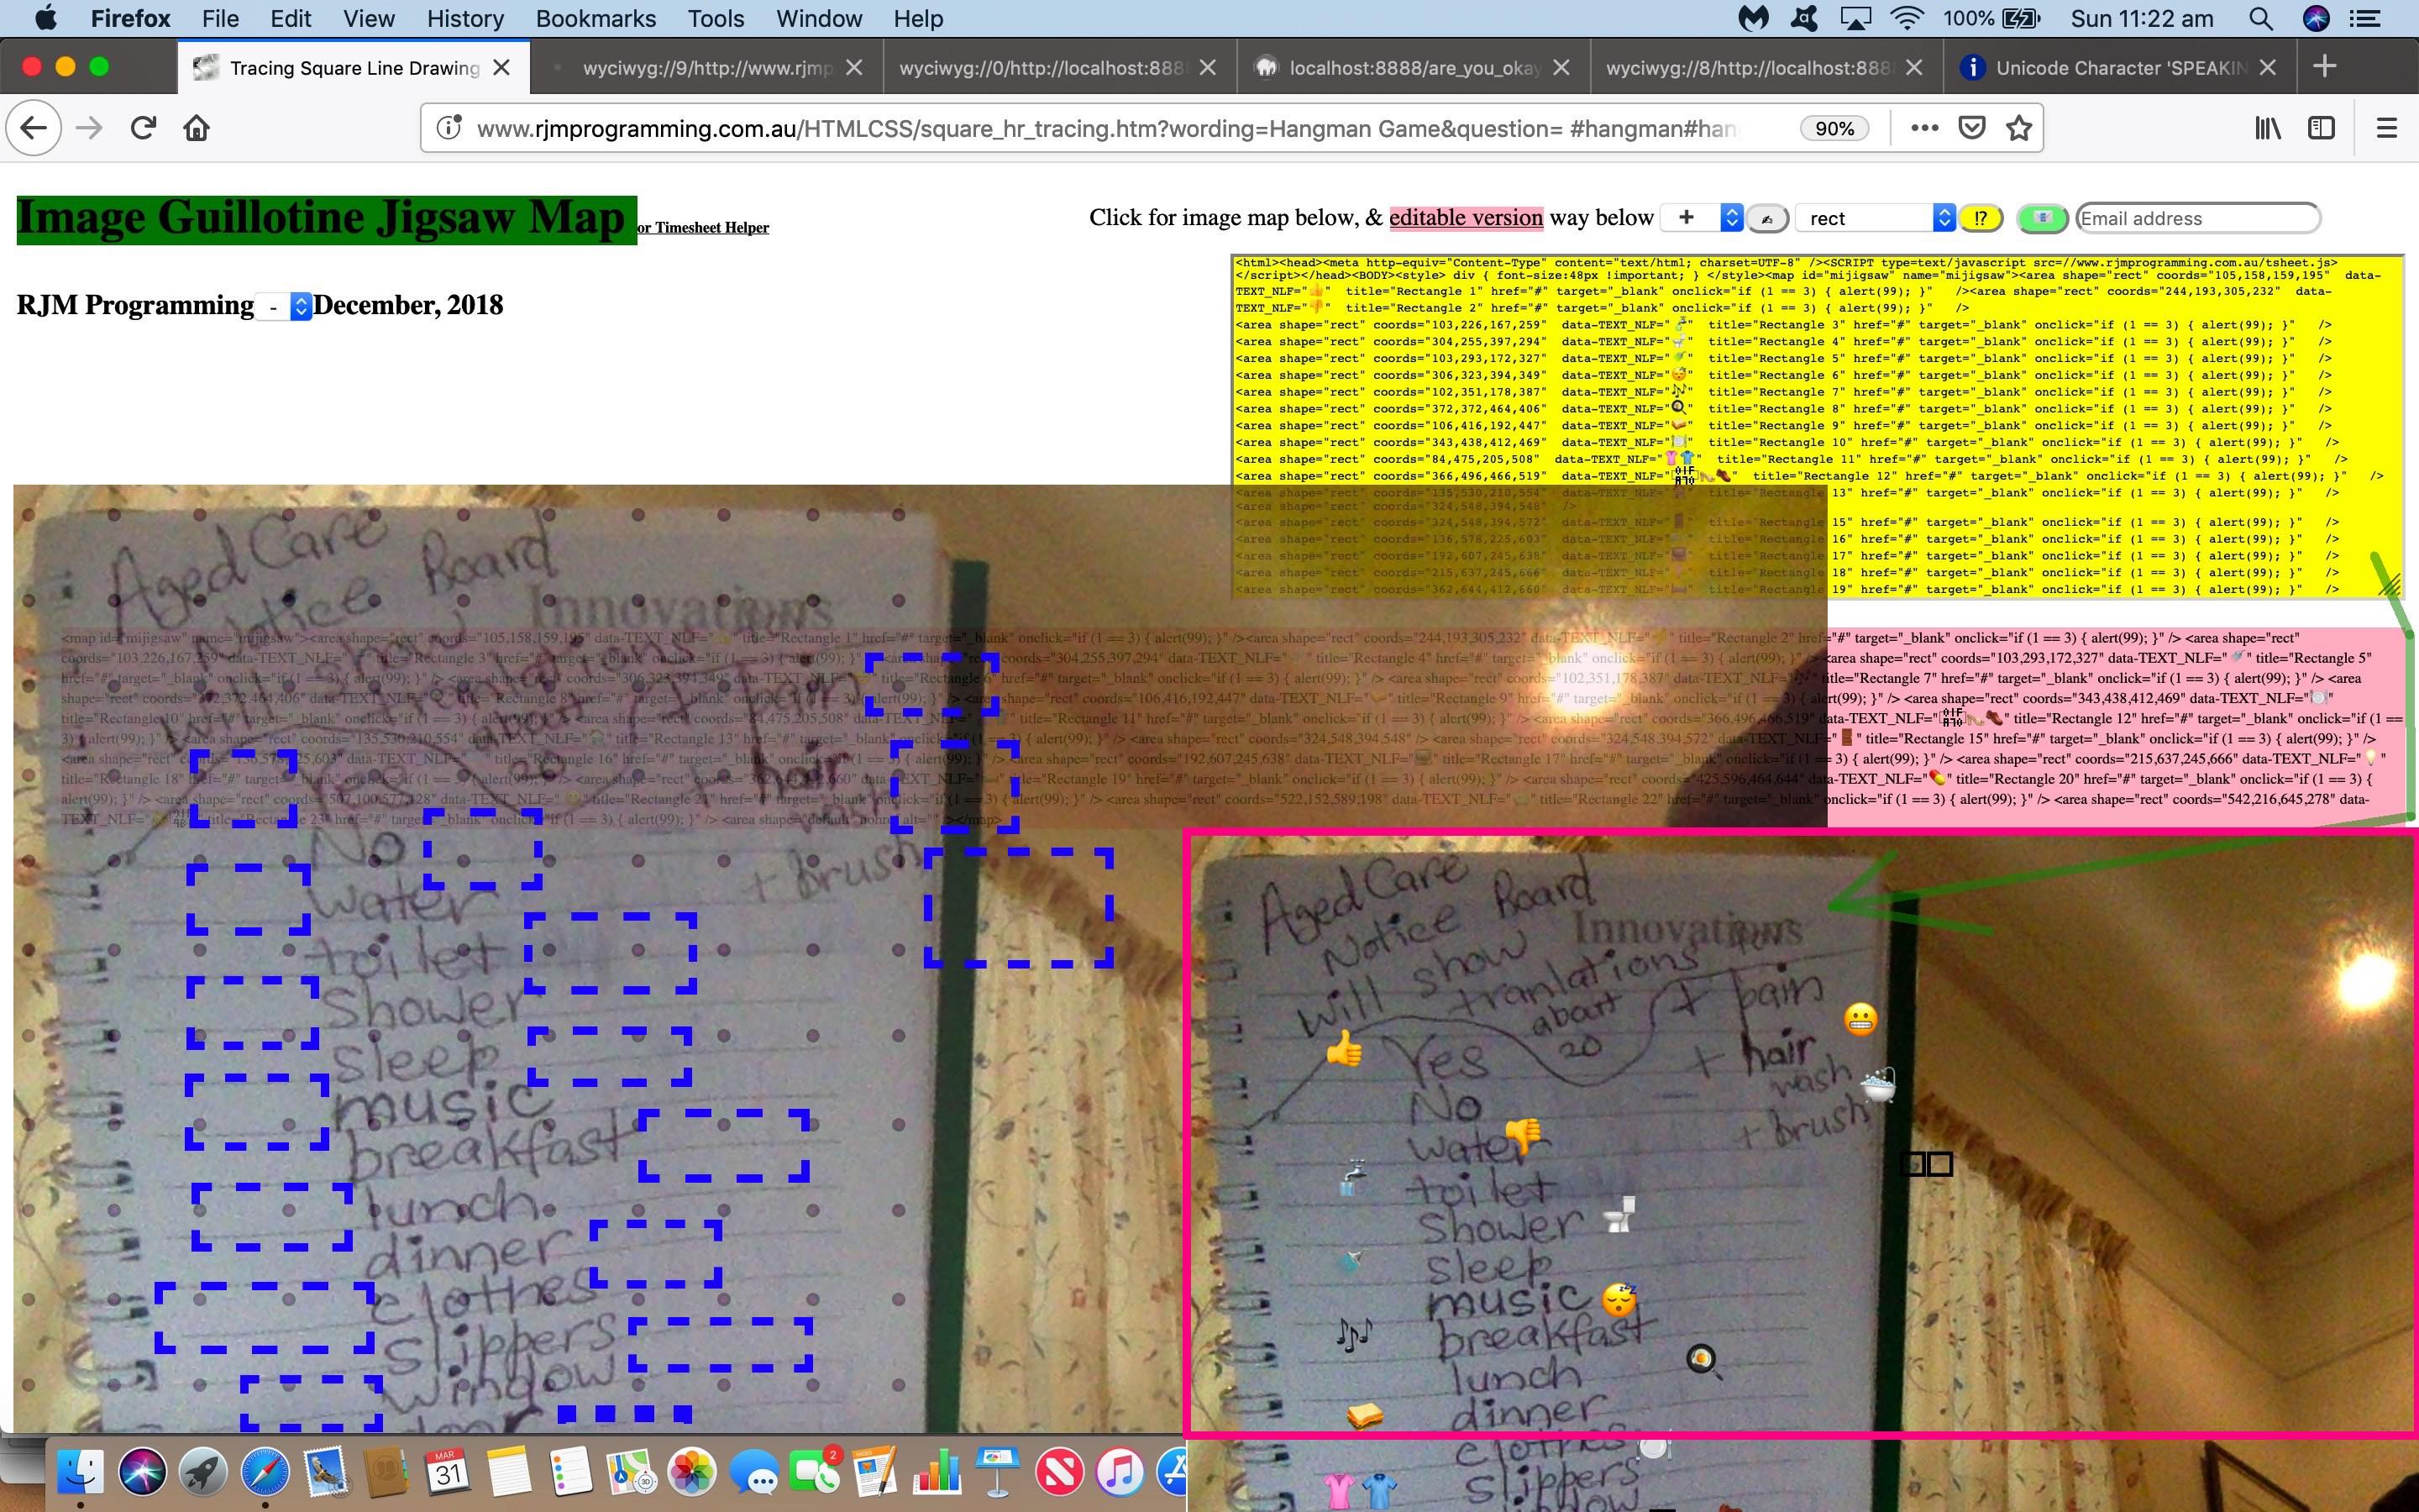Click the green email envelope button

click(x=2042, y=218)
